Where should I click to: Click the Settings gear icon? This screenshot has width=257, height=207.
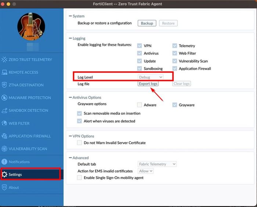(x=4, y=174)
